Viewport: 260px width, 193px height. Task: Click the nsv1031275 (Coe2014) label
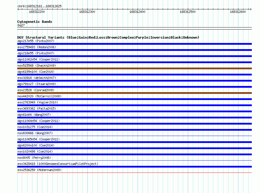pos(35,127)
